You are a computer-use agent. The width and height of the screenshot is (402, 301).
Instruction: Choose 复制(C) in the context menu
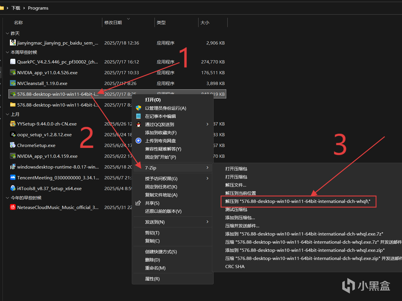152,241
